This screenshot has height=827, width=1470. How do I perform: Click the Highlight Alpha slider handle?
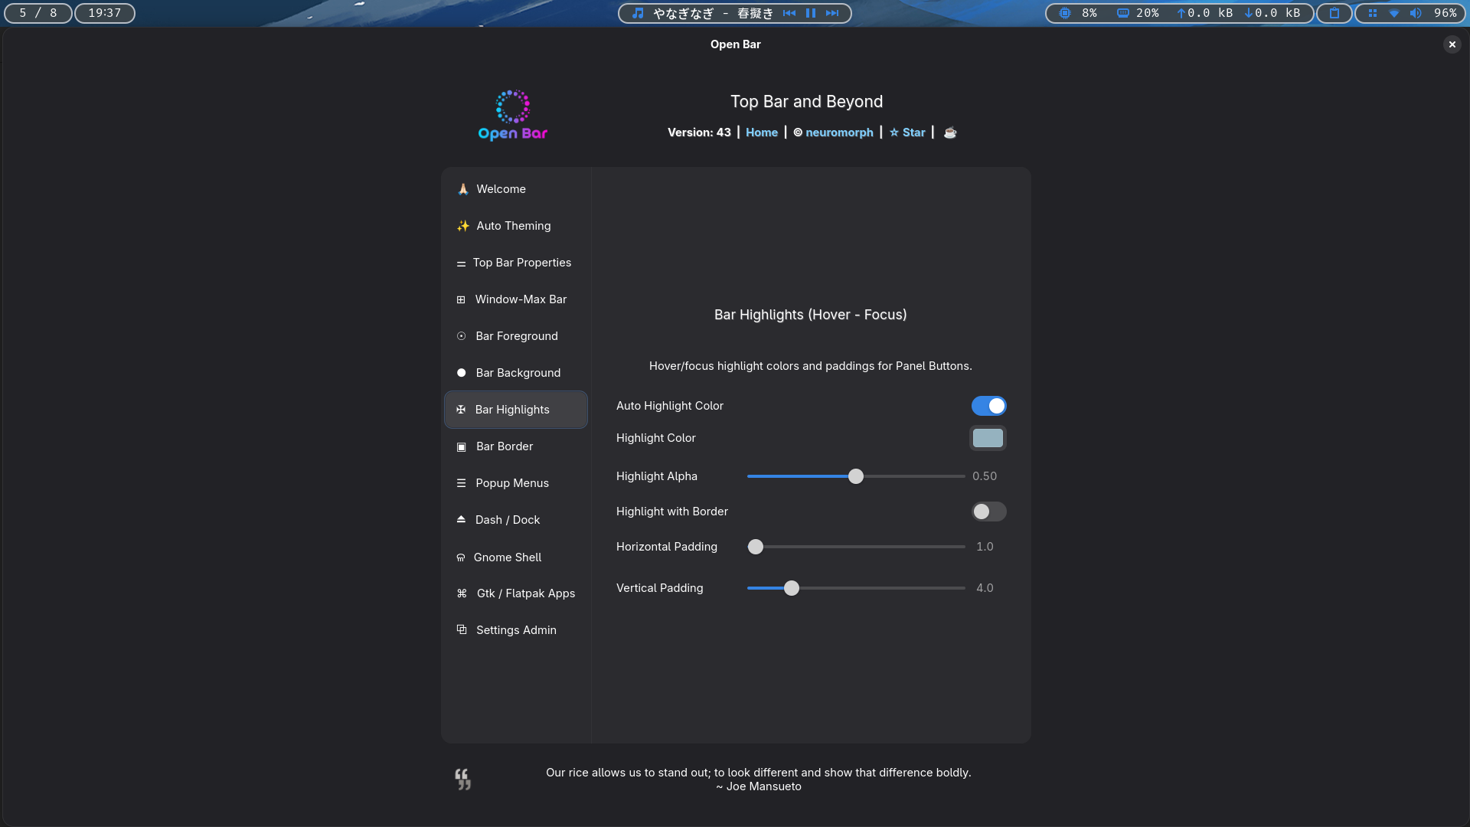856,476
